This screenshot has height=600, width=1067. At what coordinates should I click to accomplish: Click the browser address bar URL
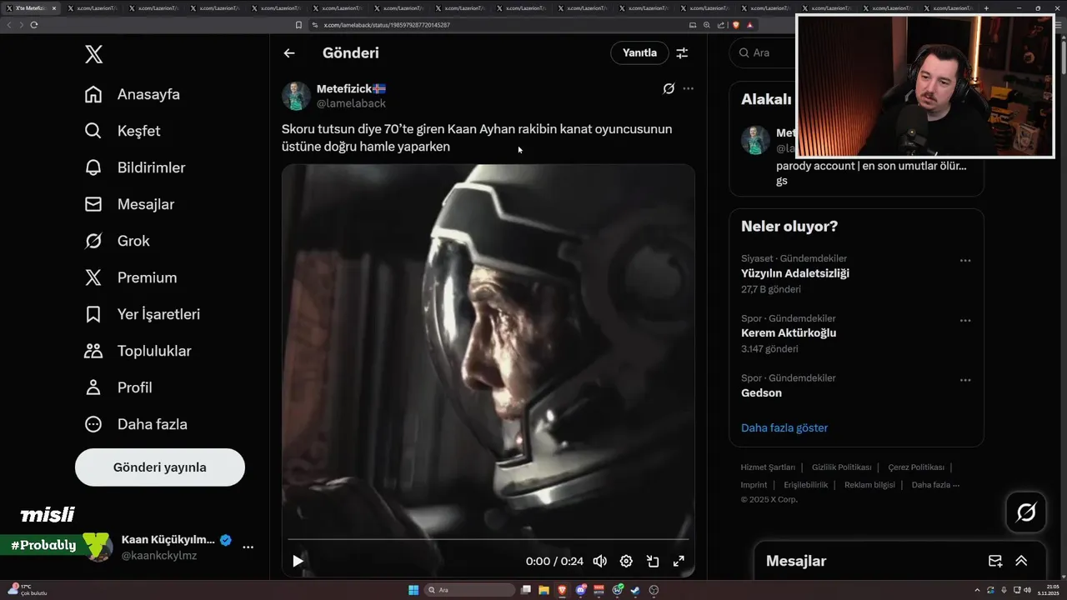click(386, 25)
